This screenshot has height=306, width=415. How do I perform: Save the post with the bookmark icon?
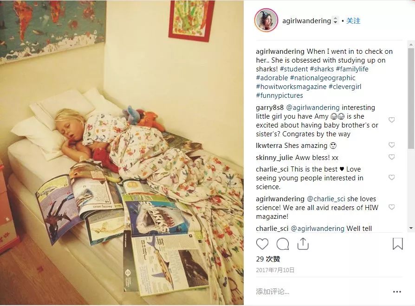[x=397, y=243]
